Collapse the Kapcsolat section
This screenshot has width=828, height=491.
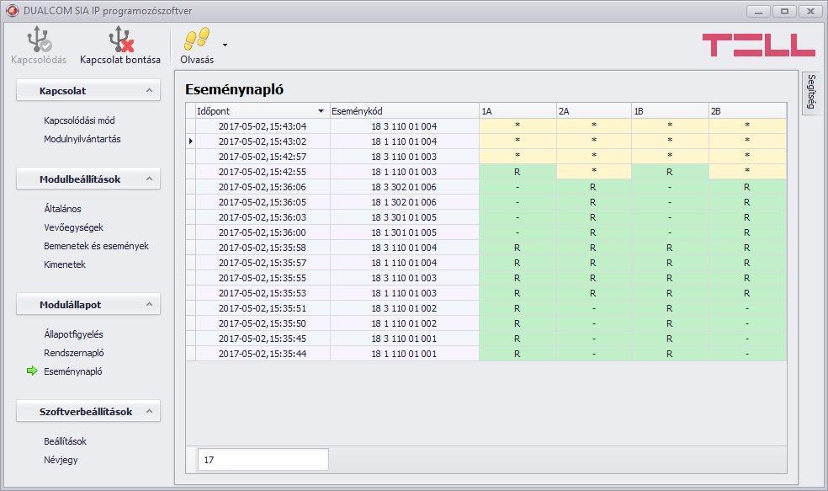[x=150, y=91]
